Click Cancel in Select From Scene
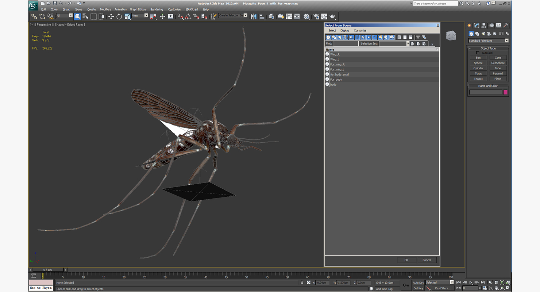Viewport: 540px width, 292px height. click(427, 260)
